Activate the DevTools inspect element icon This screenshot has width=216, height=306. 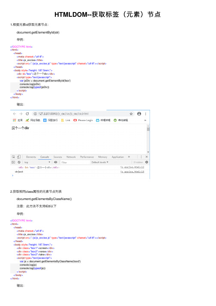coord(13,157)
